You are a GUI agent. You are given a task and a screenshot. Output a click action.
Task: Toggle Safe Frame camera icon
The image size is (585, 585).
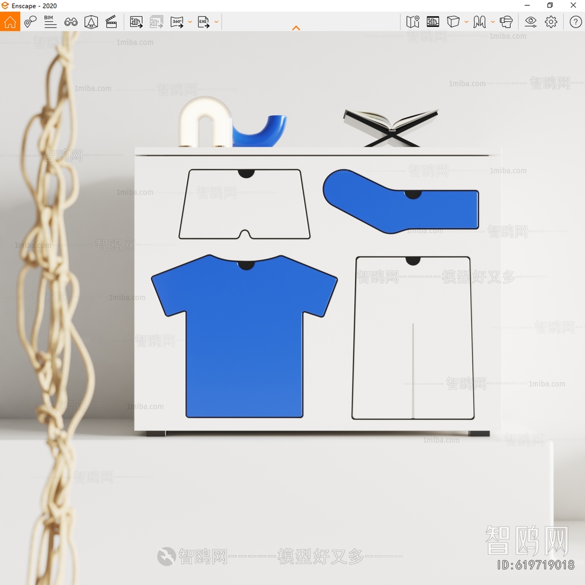point(91,22)
